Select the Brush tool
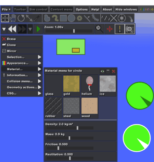 pos(55,18)
